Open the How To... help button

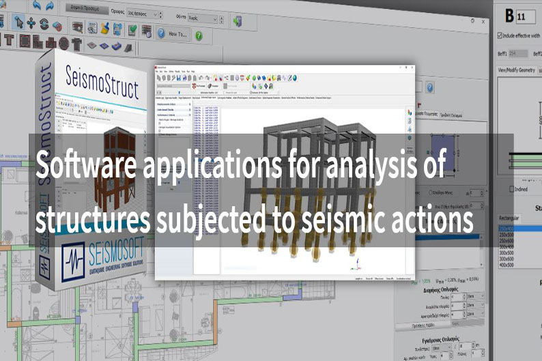click(173, 33)
